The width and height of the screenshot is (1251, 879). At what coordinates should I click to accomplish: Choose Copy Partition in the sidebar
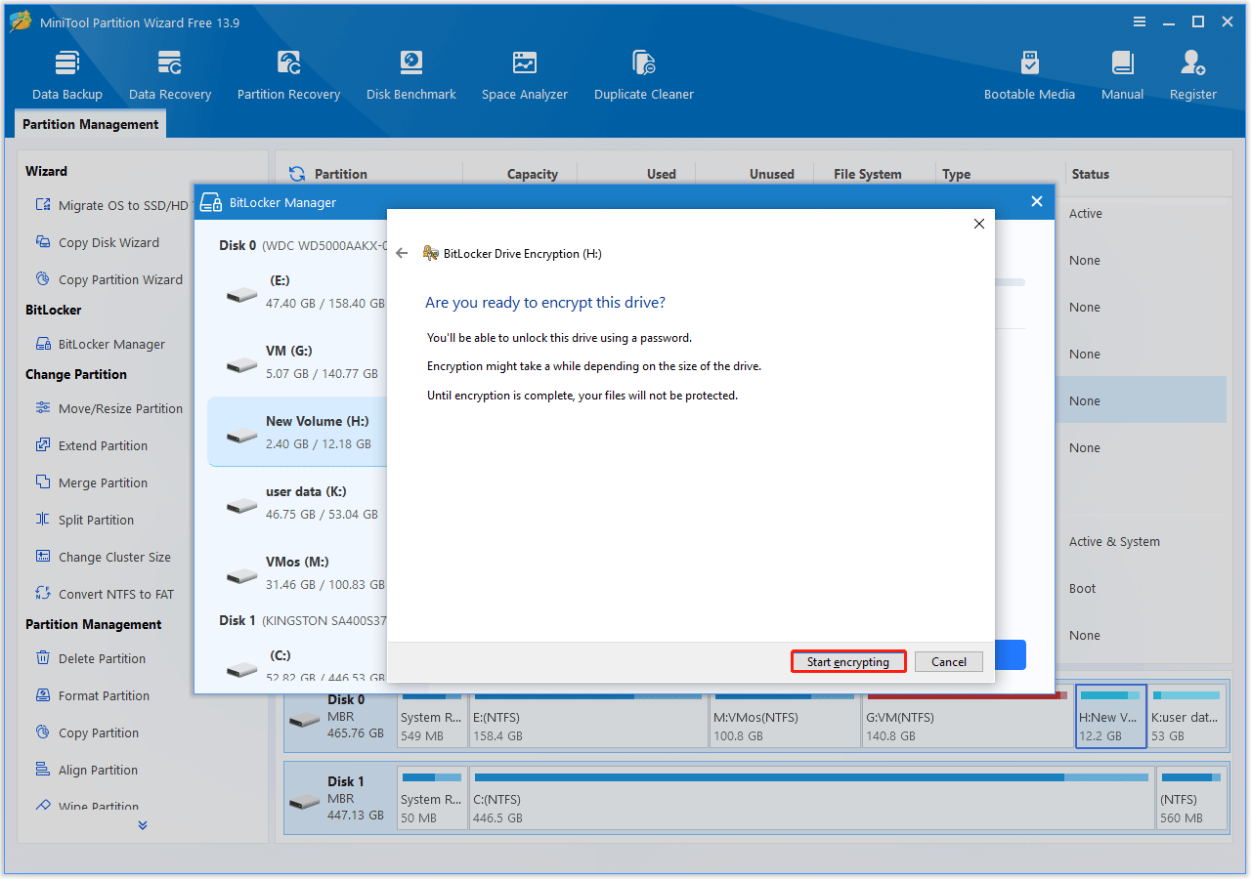click(86, 732)
